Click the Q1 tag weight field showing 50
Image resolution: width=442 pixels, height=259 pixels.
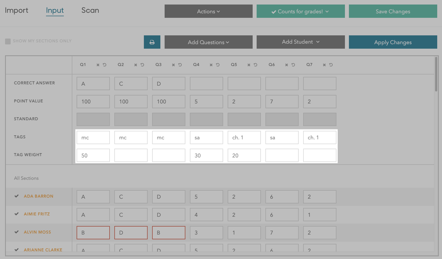(93, 156)
